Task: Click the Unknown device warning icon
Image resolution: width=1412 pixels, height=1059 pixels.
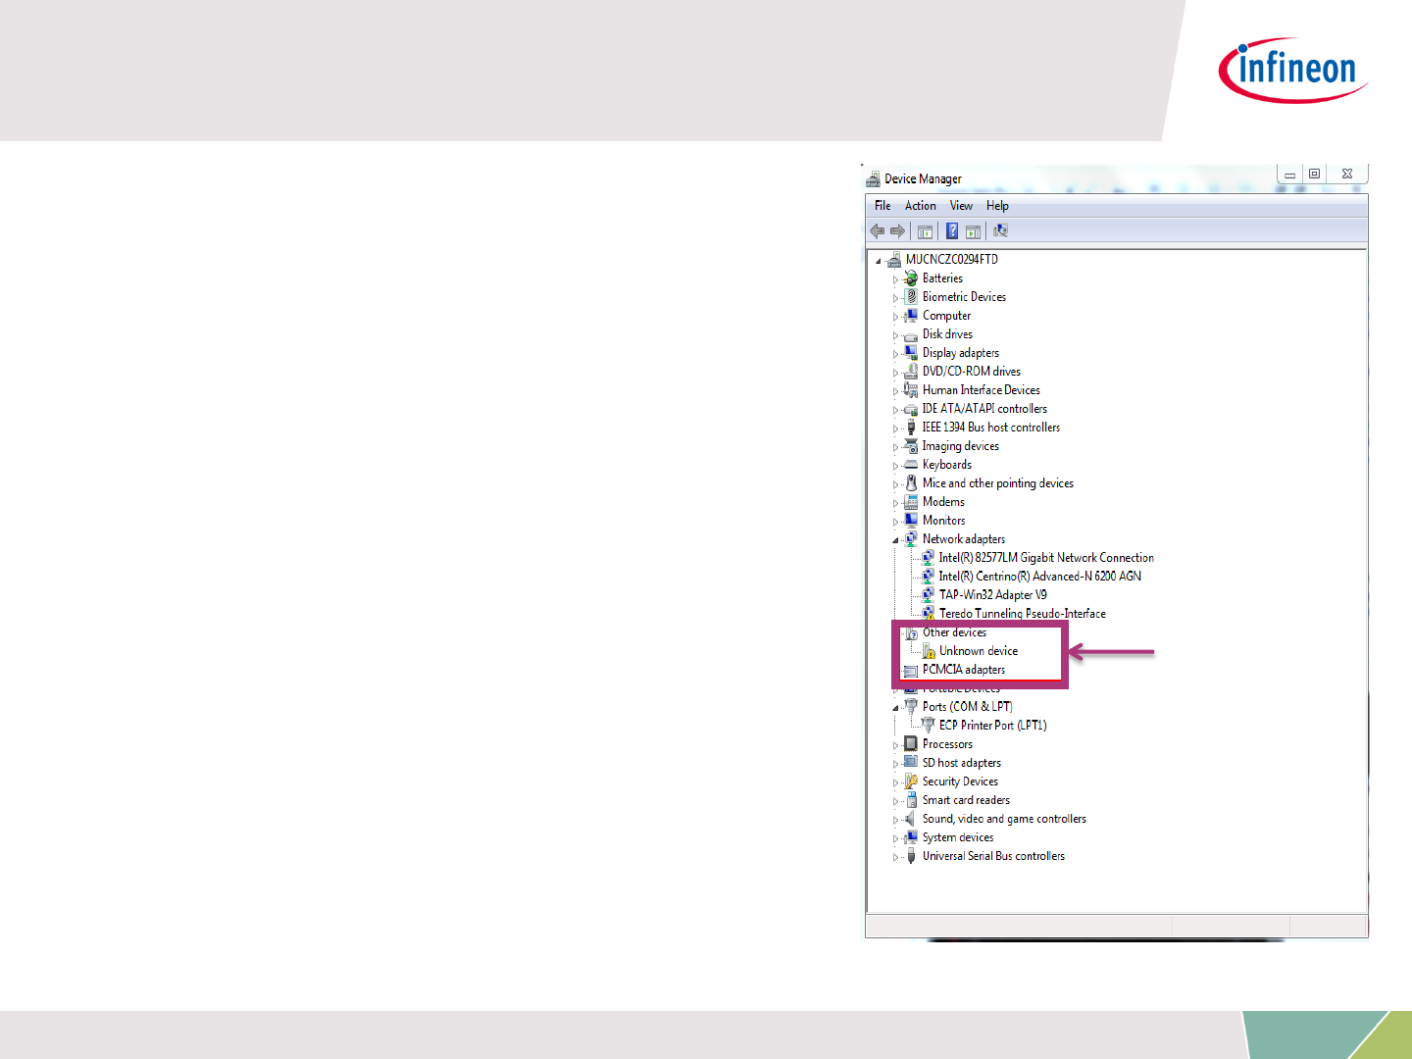Action: pos(928,651)
